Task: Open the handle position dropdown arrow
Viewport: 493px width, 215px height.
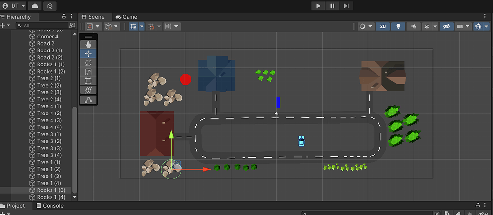Action: (97, 27)
